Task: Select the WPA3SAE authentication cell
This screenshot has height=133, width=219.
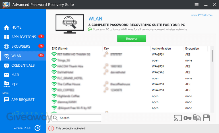Action: point(158,72)
